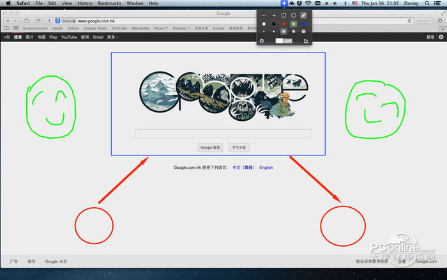Click the Dropbox menu bar icon
The image size is (447, 280).
[299, 3]
